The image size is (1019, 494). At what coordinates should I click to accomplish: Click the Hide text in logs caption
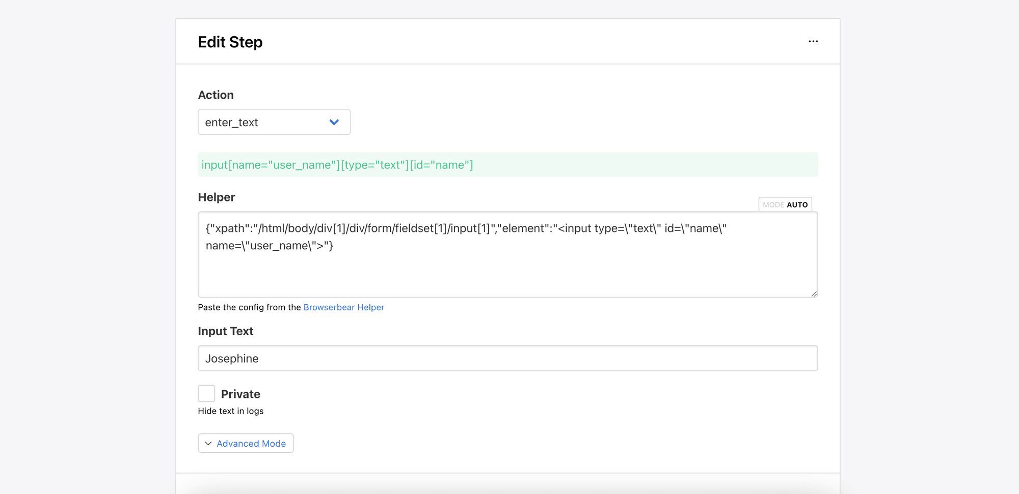[230, 411]
